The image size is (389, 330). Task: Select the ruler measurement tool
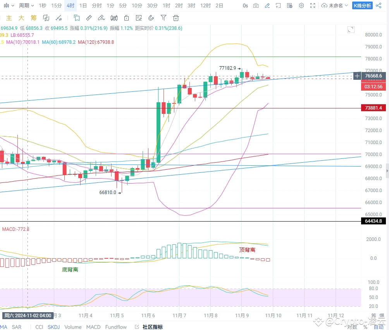[89, 18]
